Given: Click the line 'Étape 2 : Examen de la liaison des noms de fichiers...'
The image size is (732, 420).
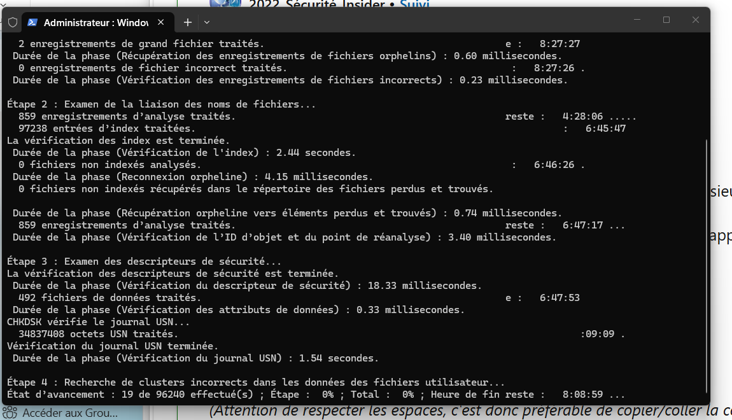Looking at the screenshot, I should point(161,104).
